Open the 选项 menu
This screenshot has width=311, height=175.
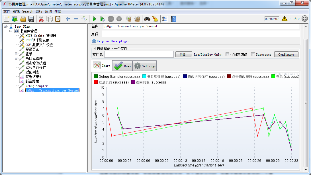tap(48, 11)
